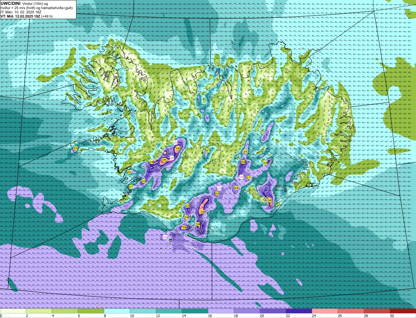The width and height of the screenshot is (416, 318).
Task: Click the yellow gust label '38'
Action: click(184, 227)
